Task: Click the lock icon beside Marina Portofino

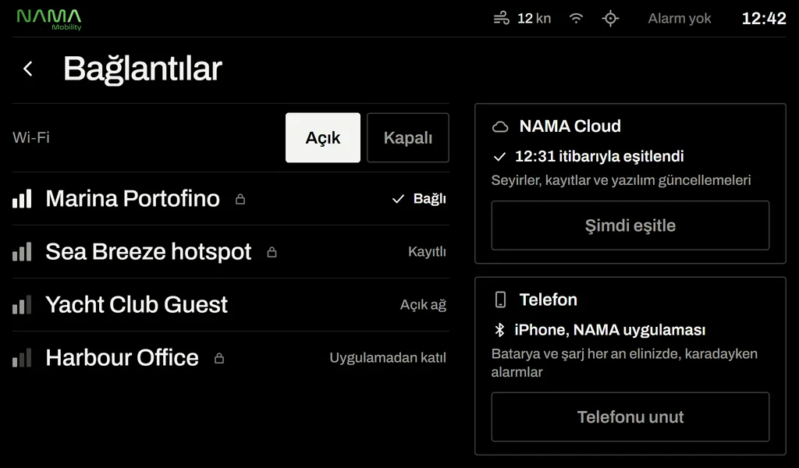Action: point(240,199)
